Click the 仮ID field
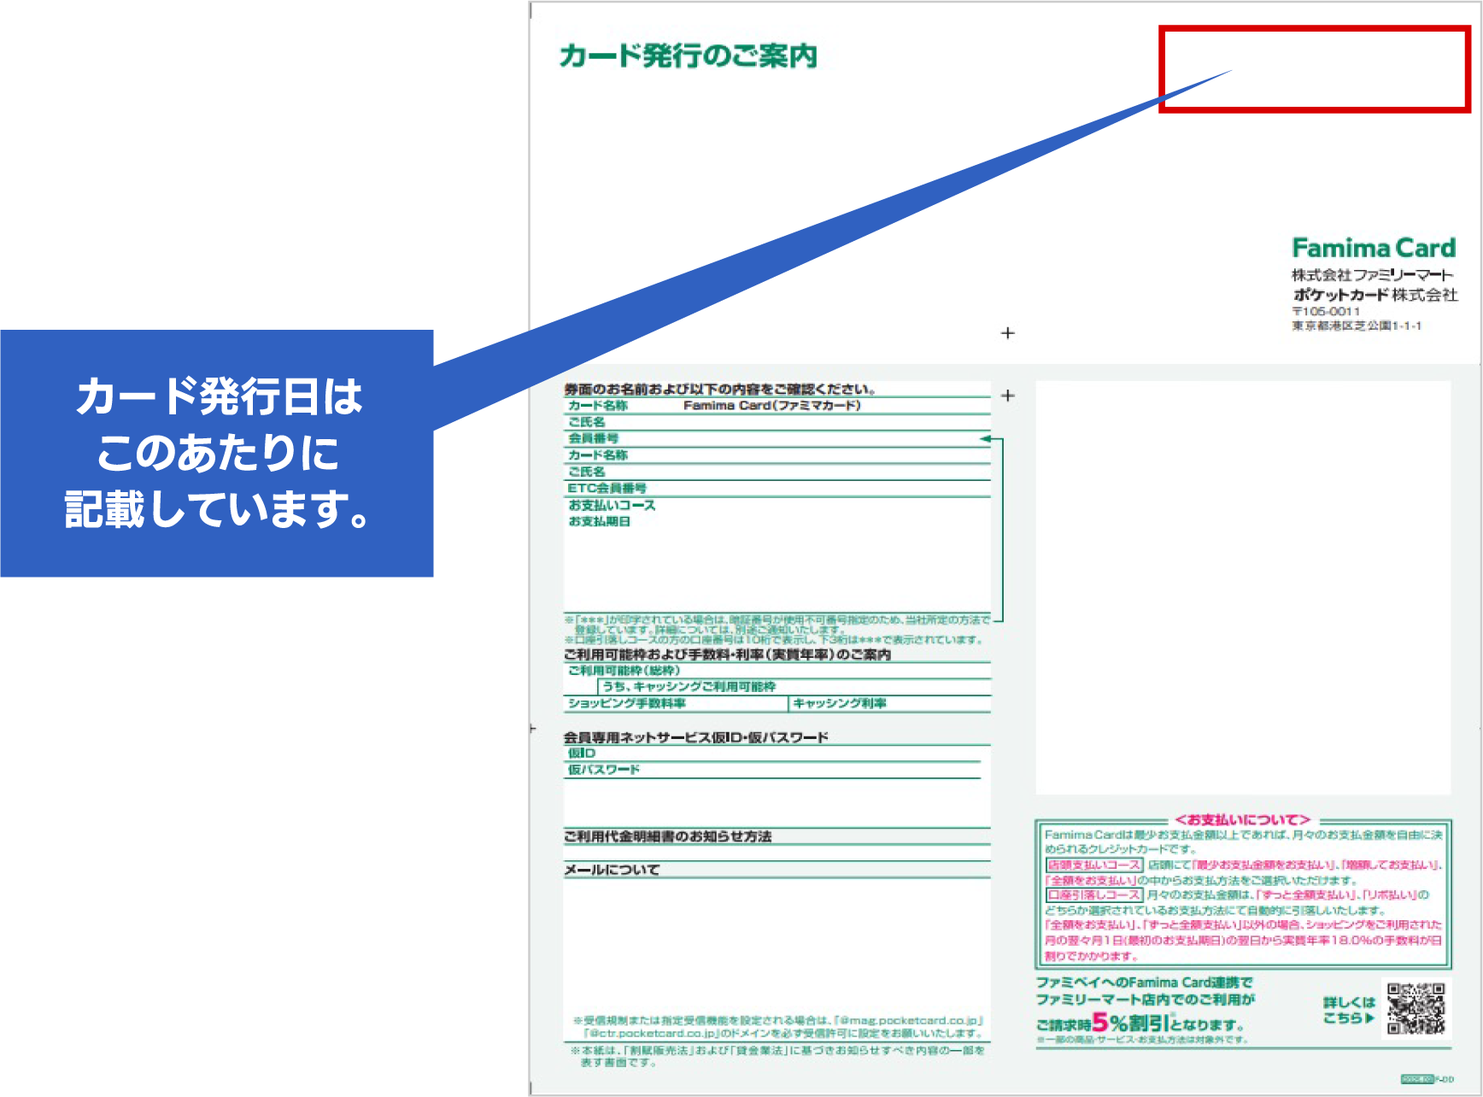Image resolution: width=1483 pixels, height=1097 pixels. pos(772,754)
